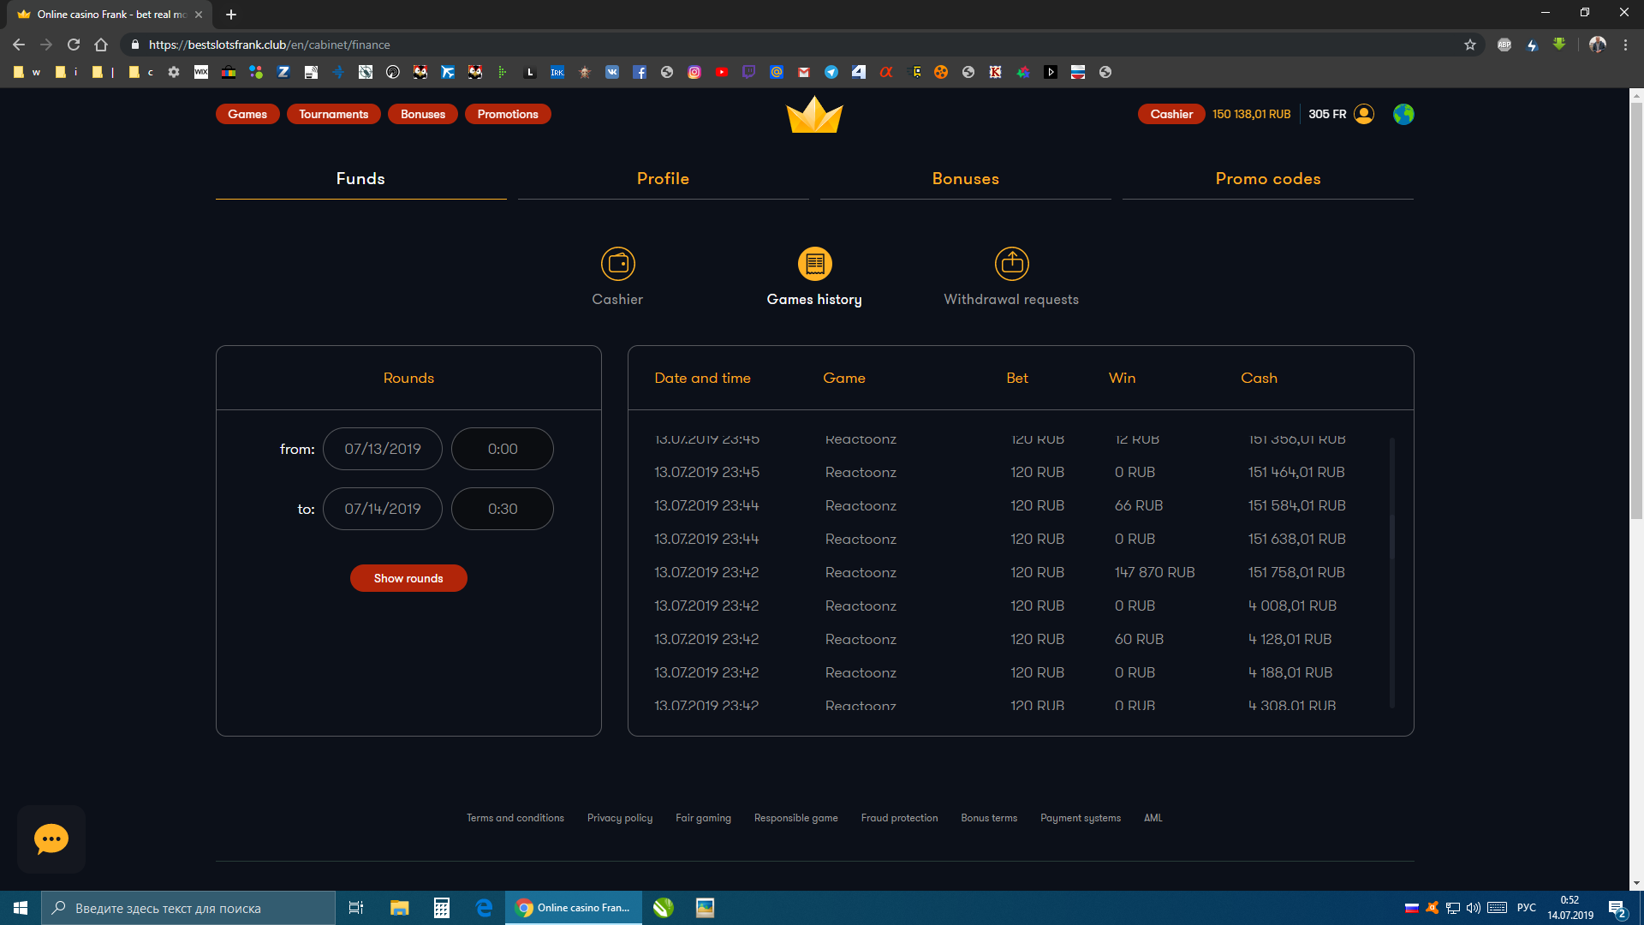Click the golden crown logo

click(814, 115)
